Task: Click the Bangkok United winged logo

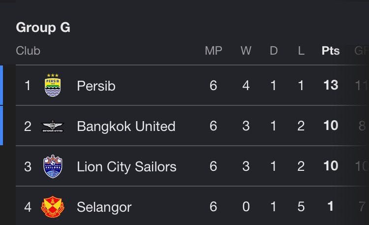Action: coord(53,126)
